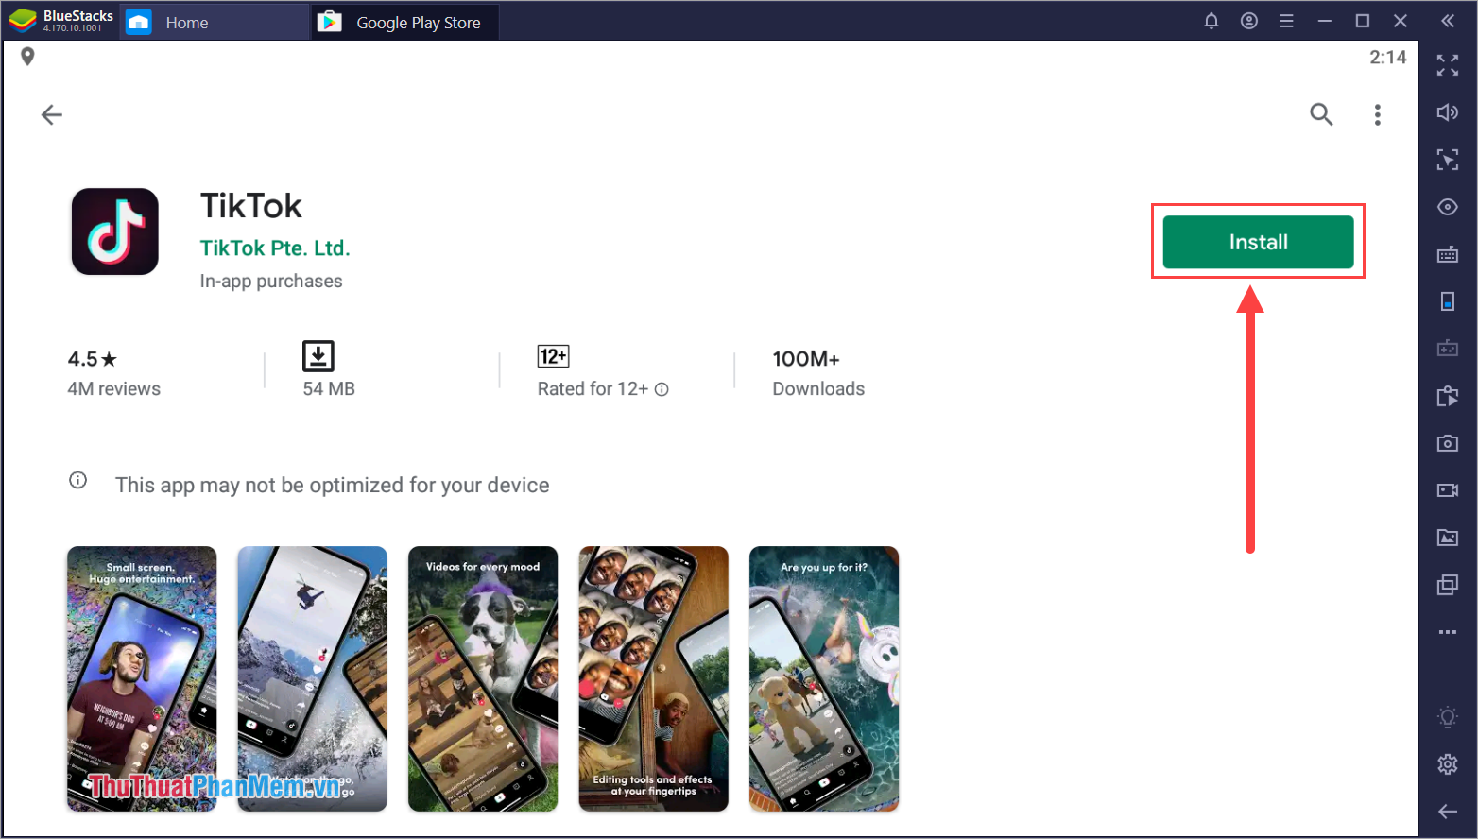Toggle the cursor lock icon in sidebar
This screenshot has height=839, width=1478.
coord(1448,160)
